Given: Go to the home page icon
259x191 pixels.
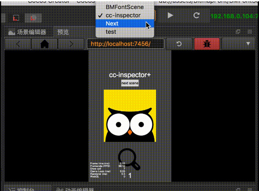Looking at the screenshot, I should 44,44.
